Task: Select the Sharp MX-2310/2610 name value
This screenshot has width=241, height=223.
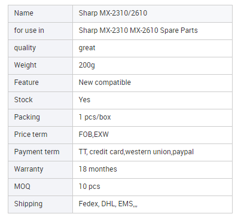Action: click(x=113, y=13)
